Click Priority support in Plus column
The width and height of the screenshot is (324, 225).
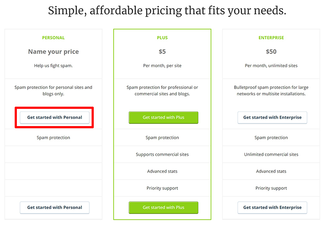(x=162, y=188)
